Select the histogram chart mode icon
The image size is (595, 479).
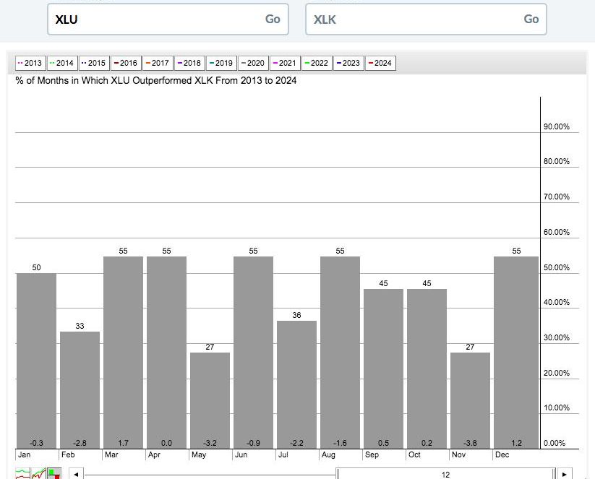(54, 474)
